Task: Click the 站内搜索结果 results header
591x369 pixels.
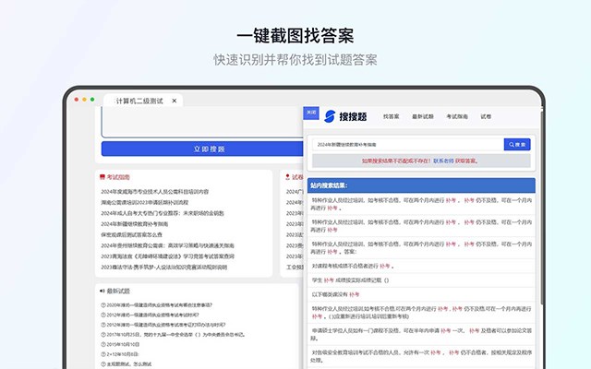Action: 421,185
